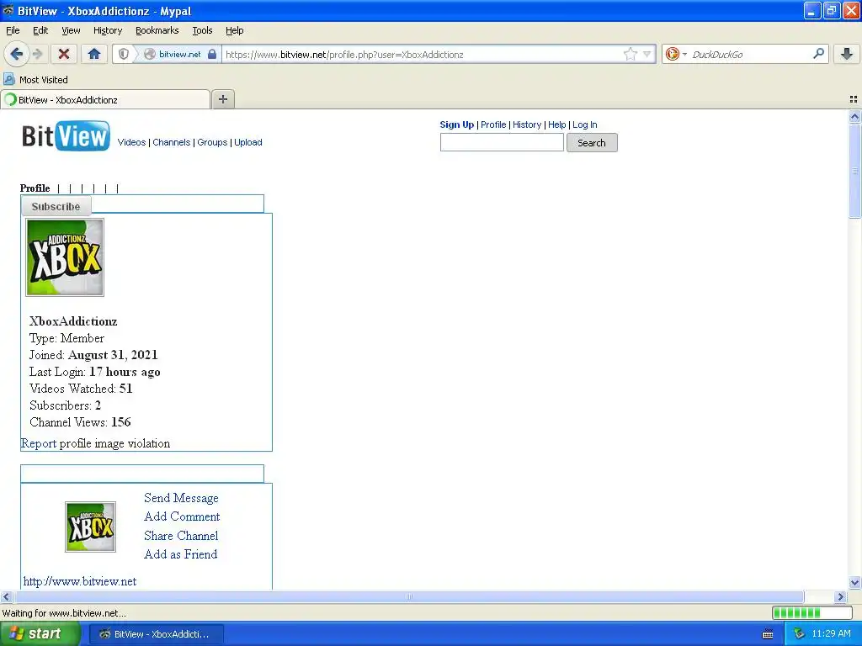Open the Windows start button
The height and width of the screenshot is (646, 862).
coord(40,634)
